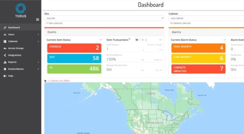Click the Dashboard chart icon in the sidebar

click(x=5, y=27)
